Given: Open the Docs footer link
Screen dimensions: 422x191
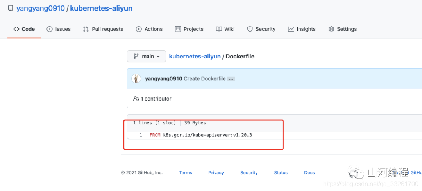Looking at the screenshot, I should 309,173.
